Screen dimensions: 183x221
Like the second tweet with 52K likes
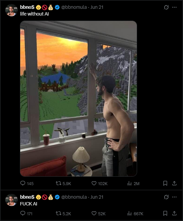pyautogui.click(x=99, y=214)
